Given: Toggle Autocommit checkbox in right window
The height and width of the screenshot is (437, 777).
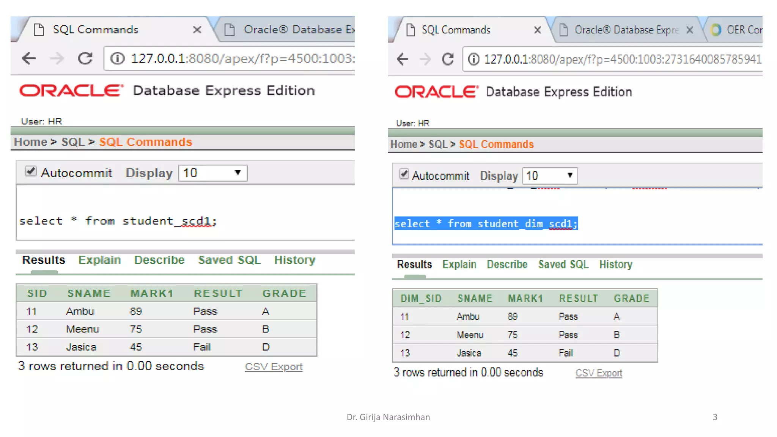Looking at the screenshot, I should [x=404, y=174].
